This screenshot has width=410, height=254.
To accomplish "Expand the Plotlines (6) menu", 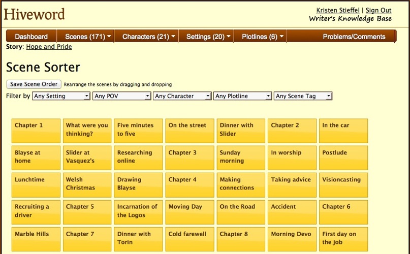I will (263, 37).
